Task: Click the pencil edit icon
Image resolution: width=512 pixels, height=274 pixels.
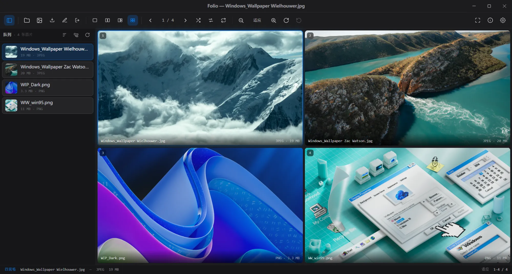Action: (x=65, y=20)
